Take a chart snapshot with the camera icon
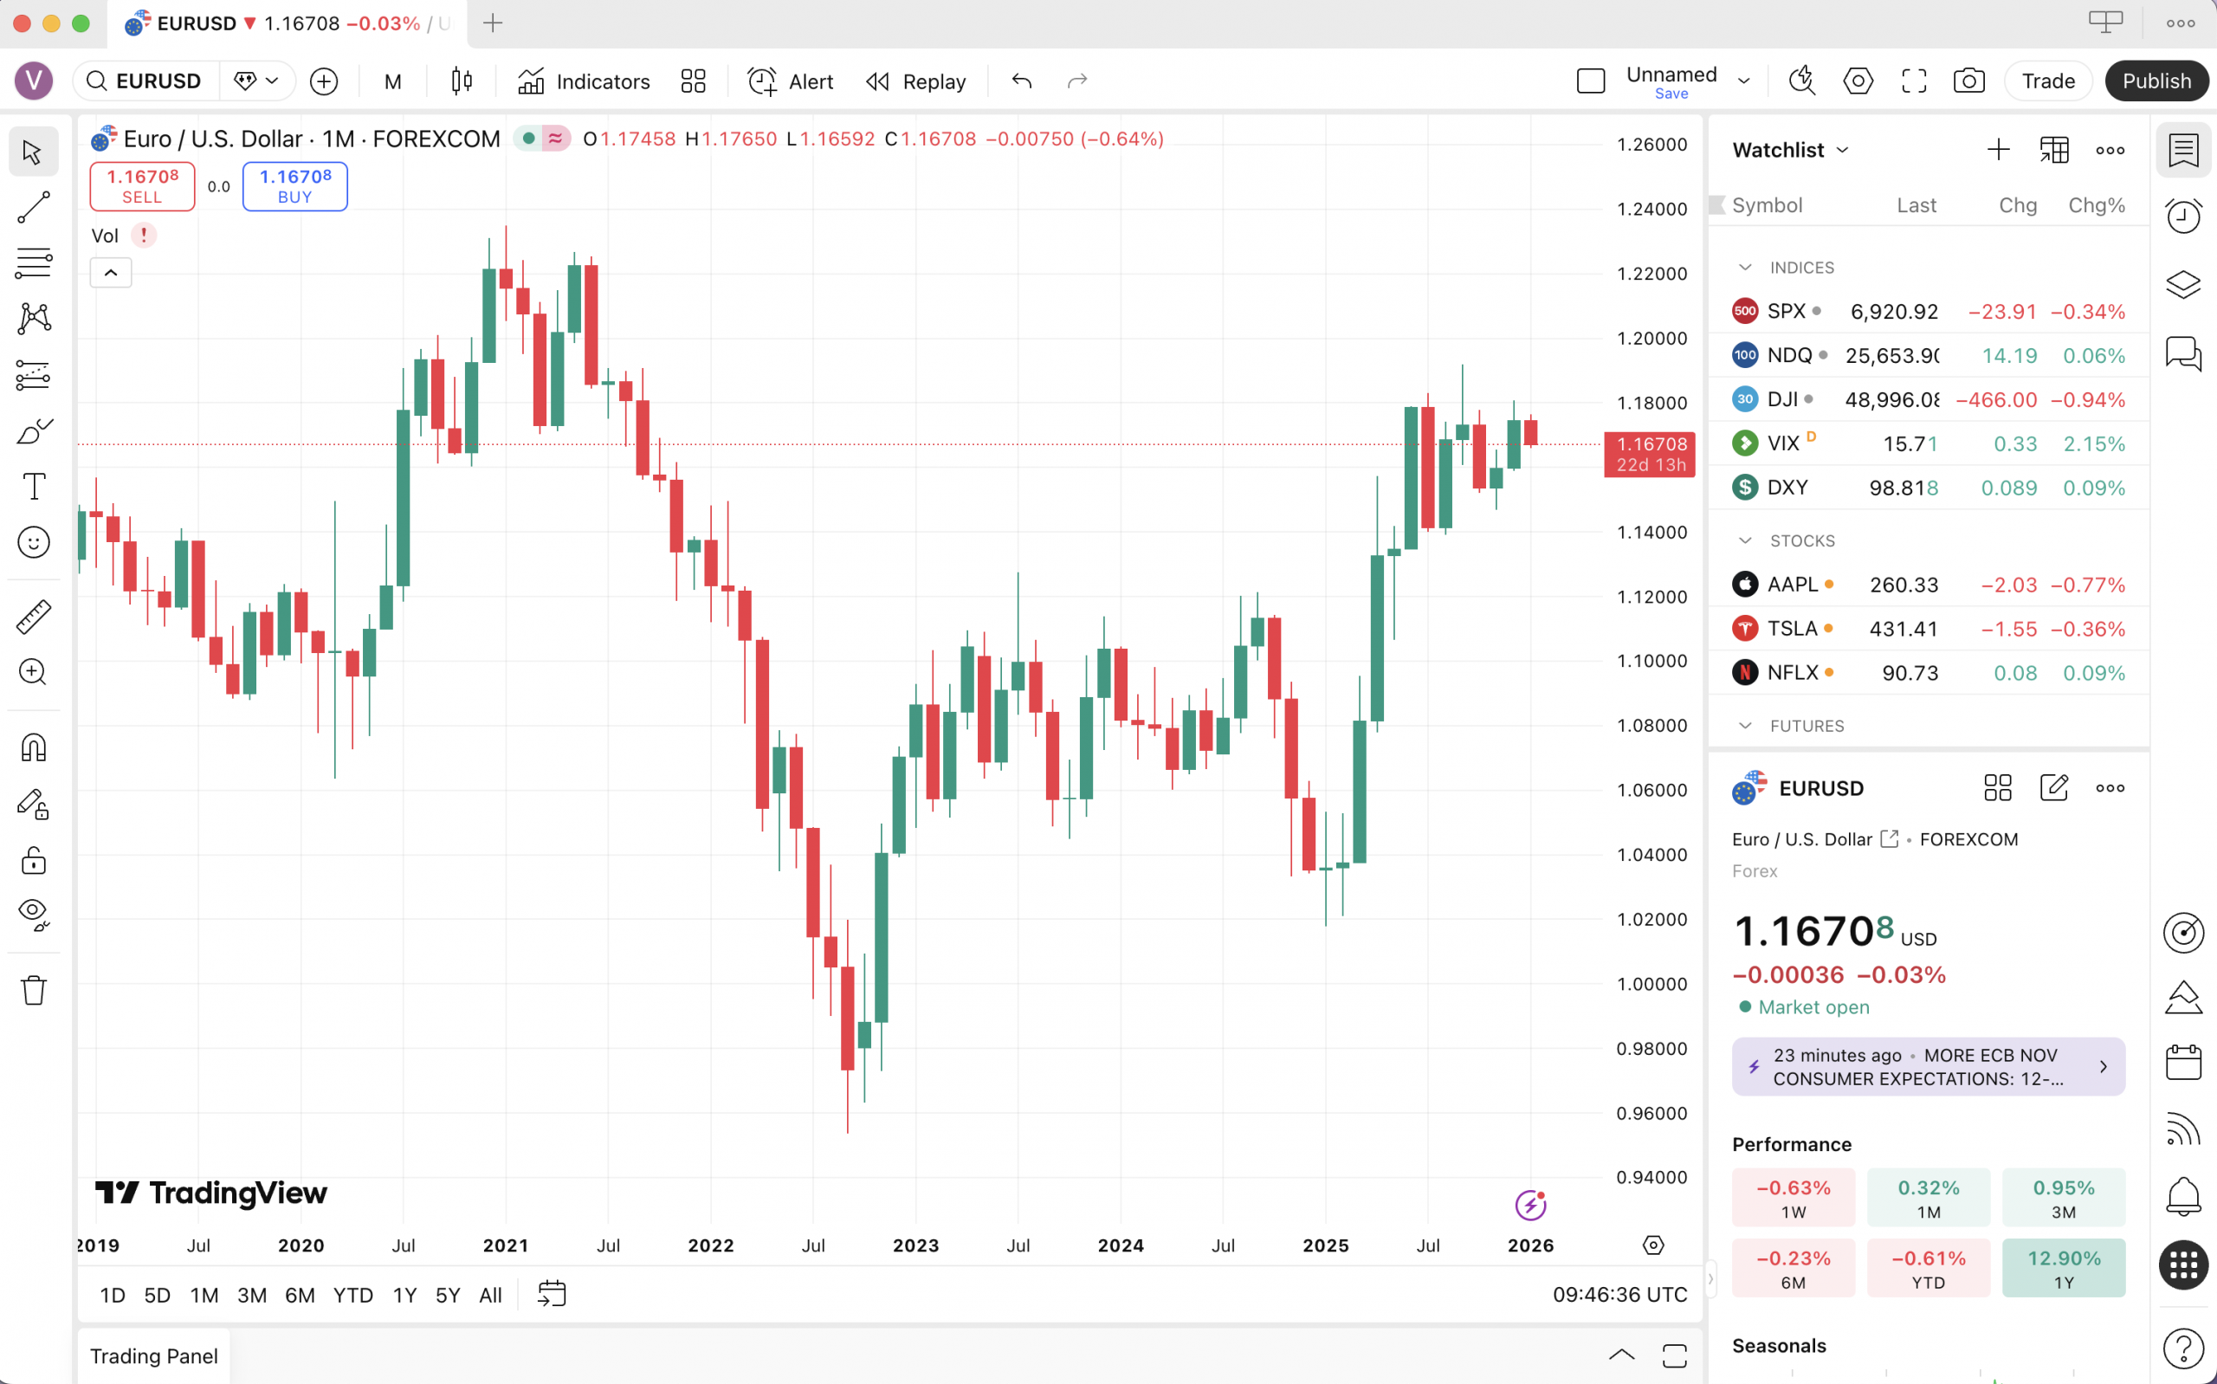The width and height of the screenshot is (2217, 1384). [1969, 81]
